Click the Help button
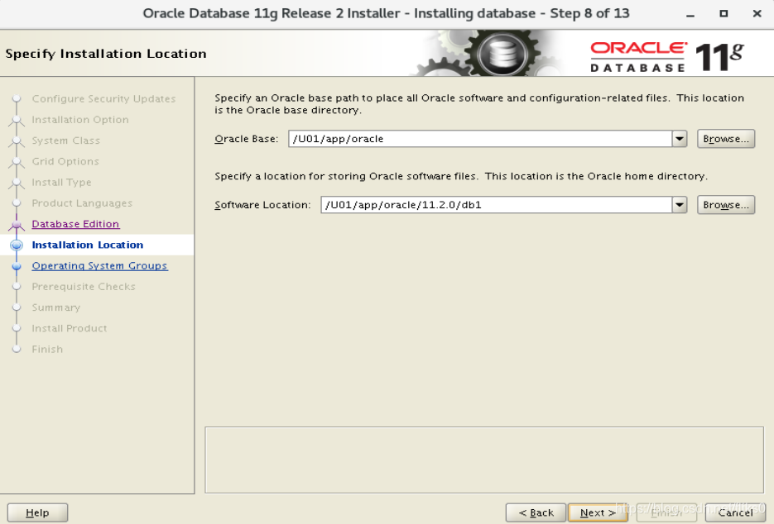Viewport: 774px width, 524px height. click(37, 512)
